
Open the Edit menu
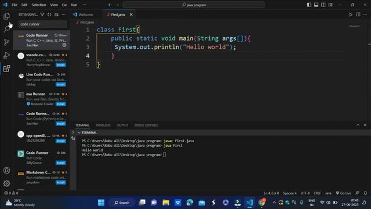pos(24,5)
